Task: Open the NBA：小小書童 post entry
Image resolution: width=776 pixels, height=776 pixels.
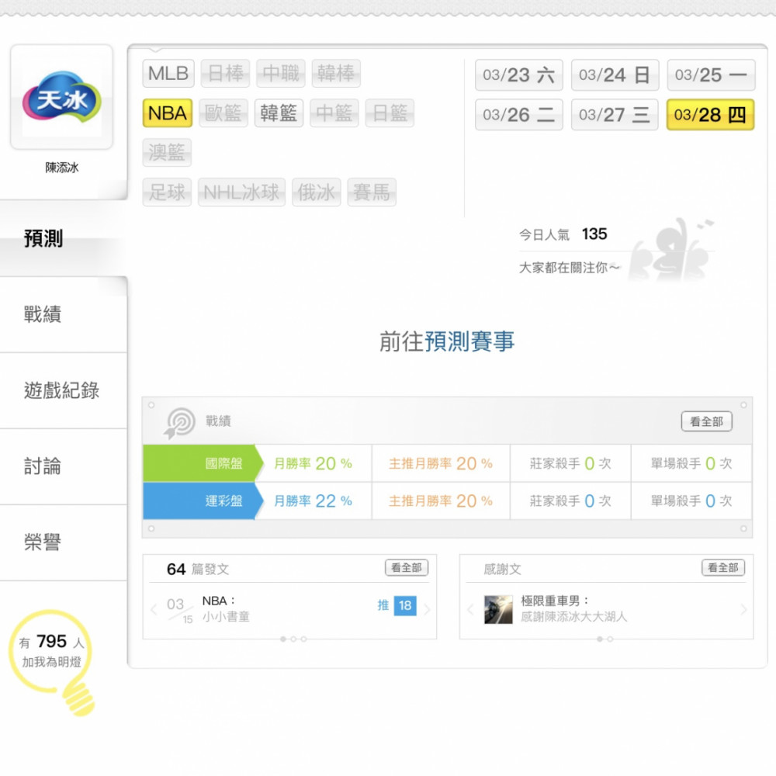Action: (x=226, y=608)
